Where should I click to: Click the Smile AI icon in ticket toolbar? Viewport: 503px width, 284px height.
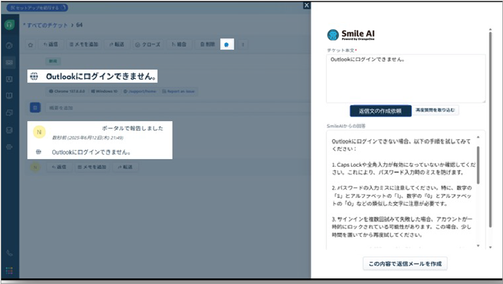(x=227, y=45)
